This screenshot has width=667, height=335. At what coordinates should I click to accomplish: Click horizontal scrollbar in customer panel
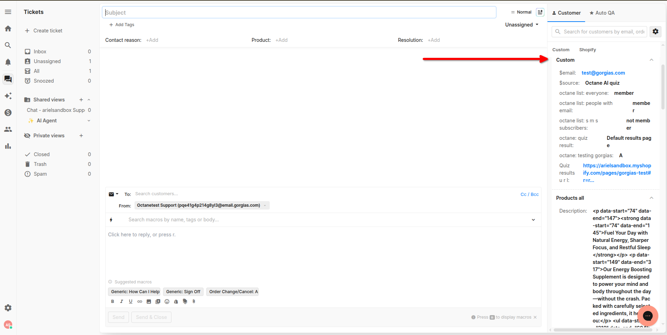coord(603,330)
